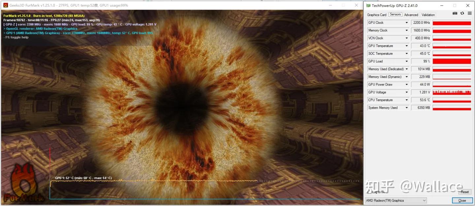Click the GPU Load value field
Screen dimensions: 475x206
pyautogui.click(x=421, y=61)
